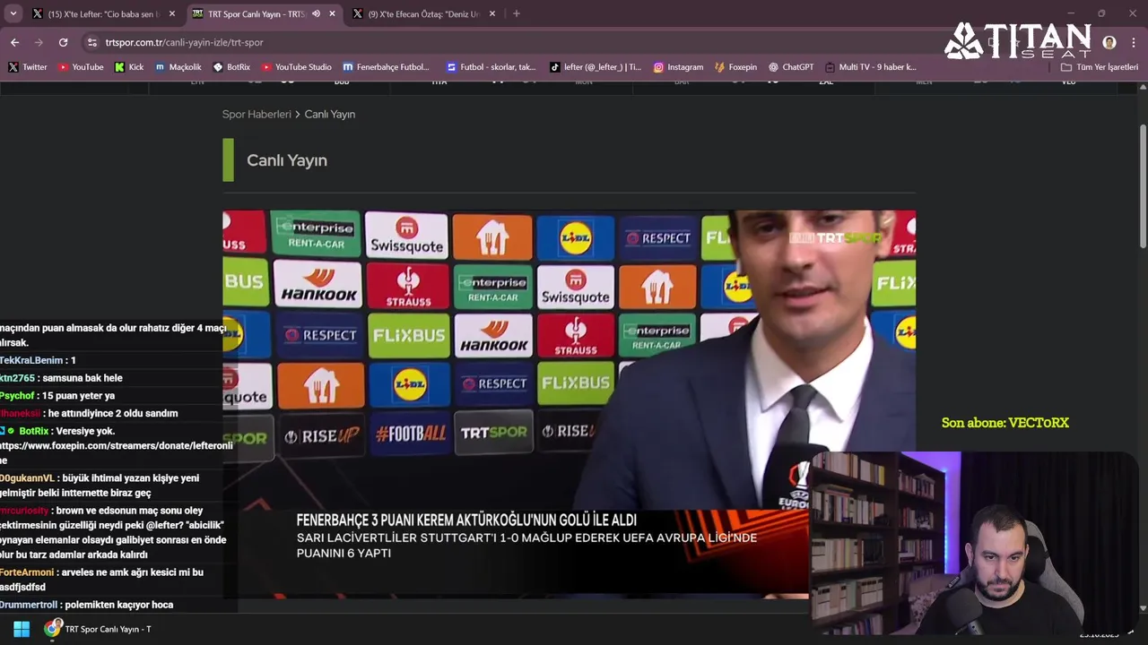Open the Futbol - skorlar bookmark
The height and width of the screenshot is (645, 1148).
pyautogui.click(x=491, y=67)
